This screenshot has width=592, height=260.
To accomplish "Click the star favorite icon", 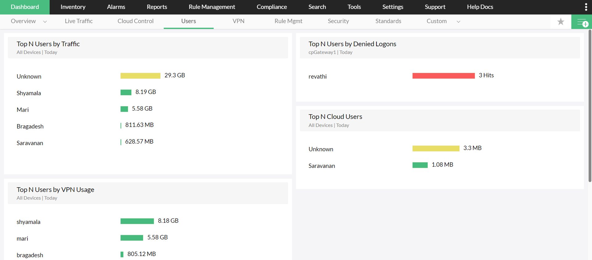I will click(561, 22).
